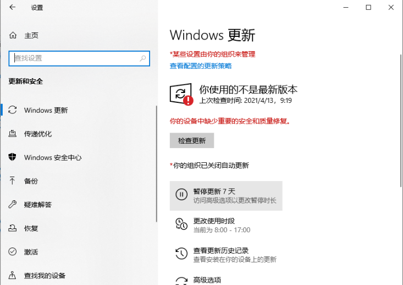This screenshot has height=285, width=403.
Task: Open the 查看配置的更新策略 link
Action: (201, 66)
